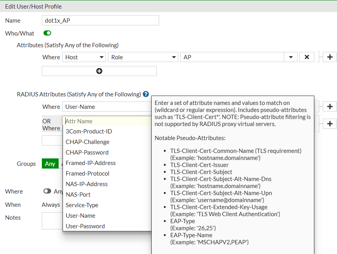337x254 pixels.
Task: Toggle the Who/What switch off
Action: point(47,33)
